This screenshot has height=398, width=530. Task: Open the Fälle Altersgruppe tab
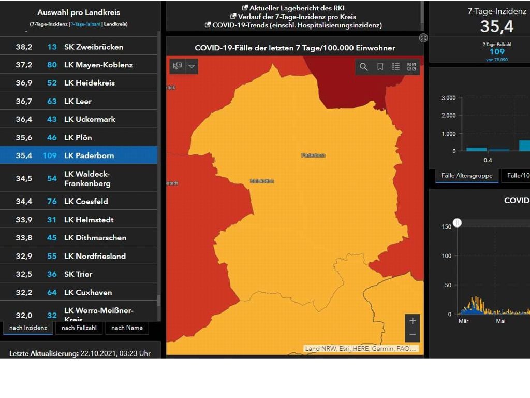[467, 176]
